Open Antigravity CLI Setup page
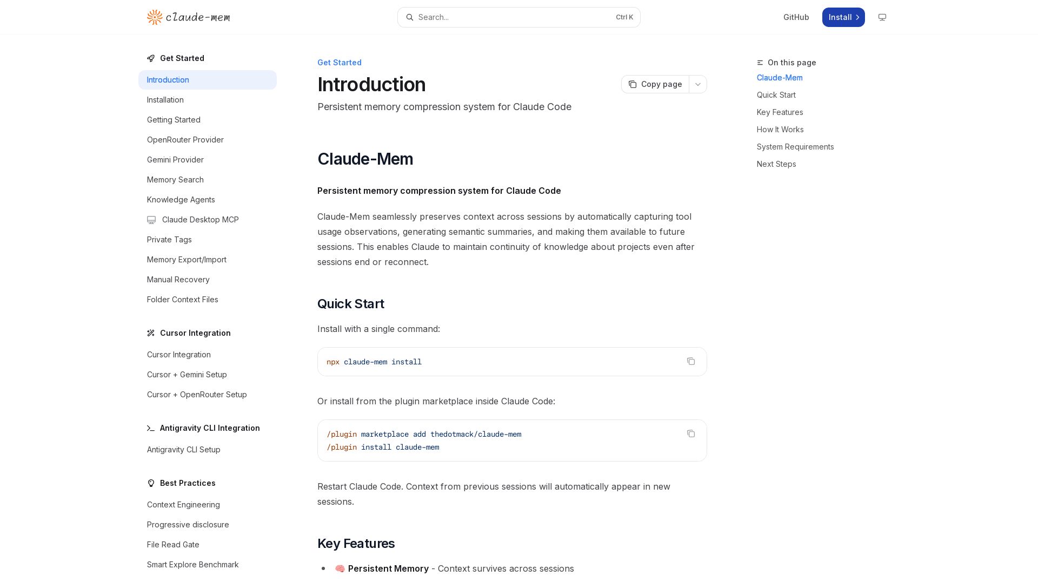Viewport: 1038px width, 583px height. point(208,450)
